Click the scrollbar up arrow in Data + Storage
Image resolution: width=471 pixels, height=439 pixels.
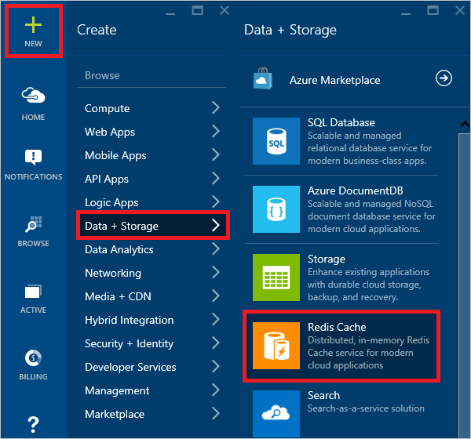point(465,124)
